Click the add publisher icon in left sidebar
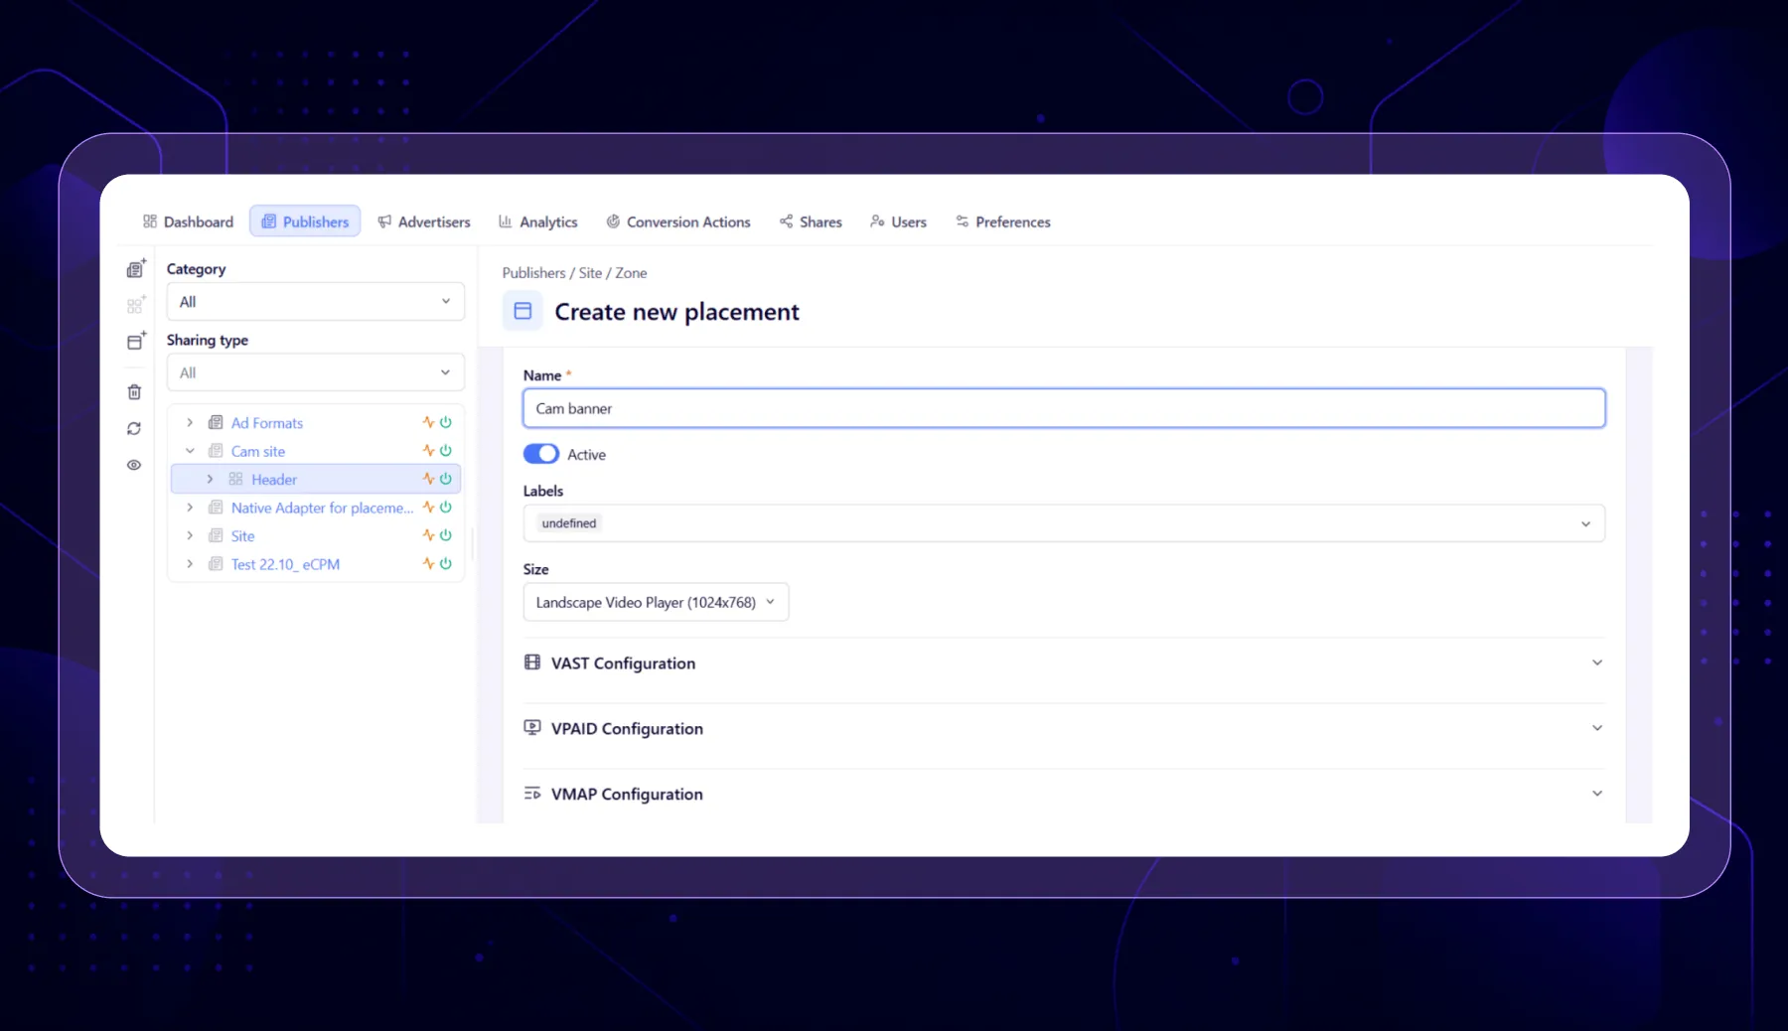 tap(136, 268)
